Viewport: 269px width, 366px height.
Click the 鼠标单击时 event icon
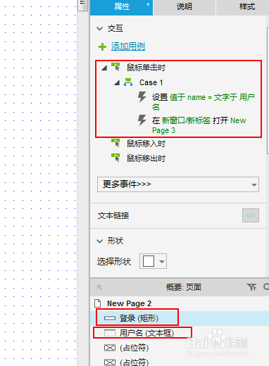tap(115, 67)
